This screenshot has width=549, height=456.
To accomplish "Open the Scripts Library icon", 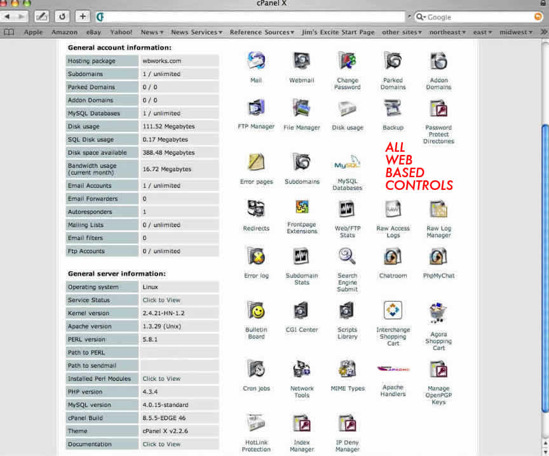I will point(348,311).
